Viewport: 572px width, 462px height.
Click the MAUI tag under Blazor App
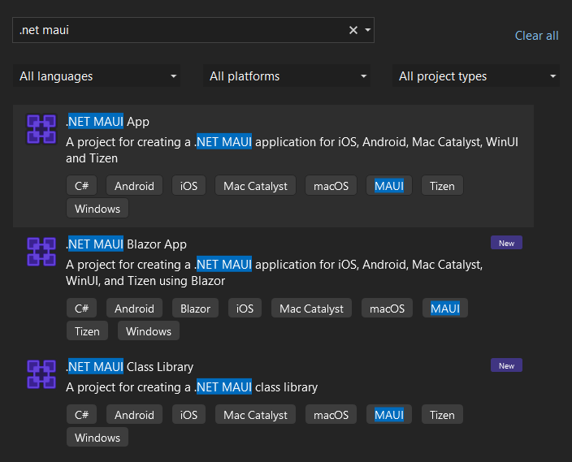[x=445, y=309]
